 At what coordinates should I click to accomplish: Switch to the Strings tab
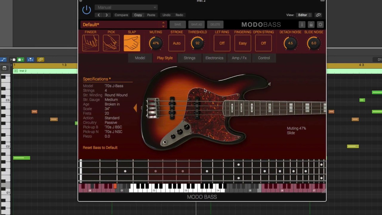pyautogui.click(x=190, y=58)
